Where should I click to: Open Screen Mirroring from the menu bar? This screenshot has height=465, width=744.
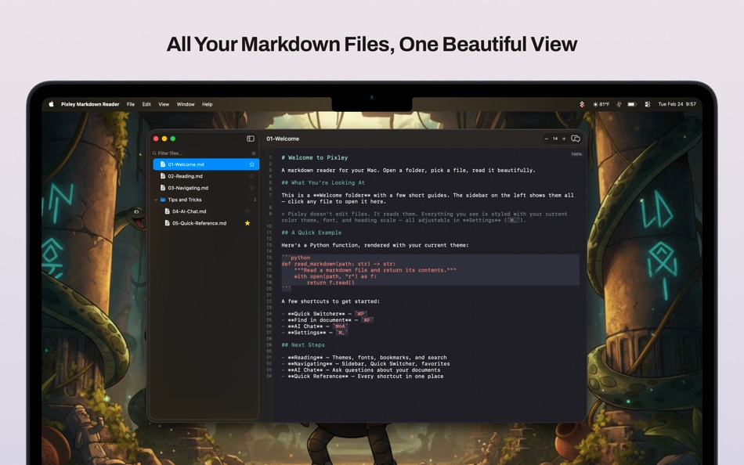click(647, 103)
